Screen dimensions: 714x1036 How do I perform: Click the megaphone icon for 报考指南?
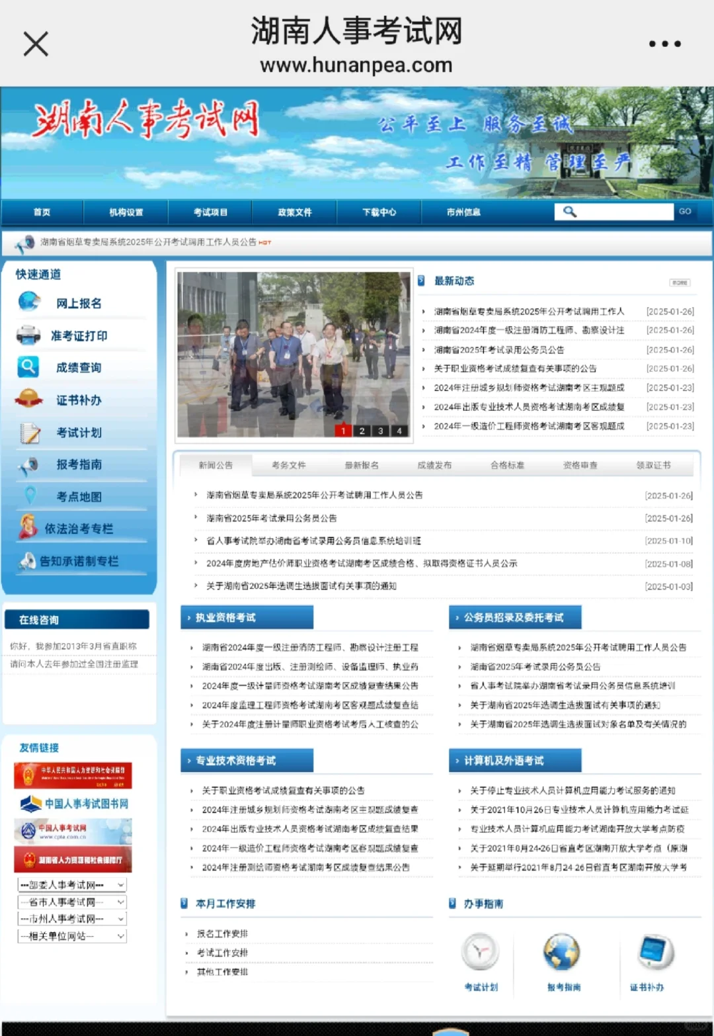pos(28,465)
